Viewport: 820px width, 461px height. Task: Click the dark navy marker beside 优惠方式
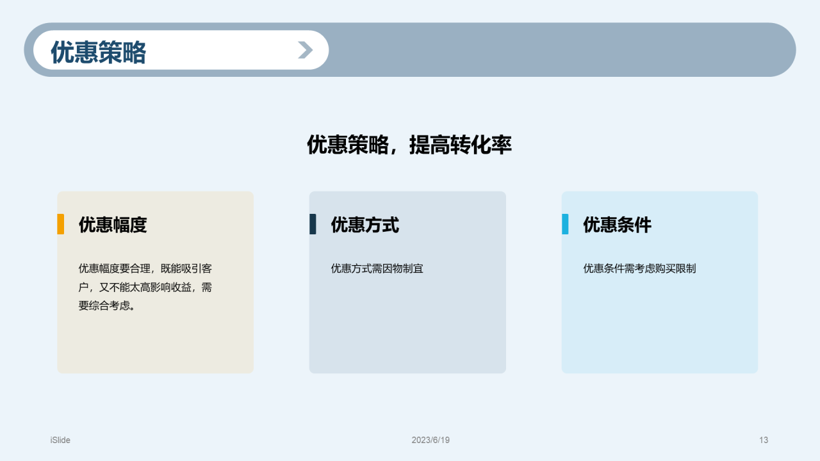(x=313, y=224)
